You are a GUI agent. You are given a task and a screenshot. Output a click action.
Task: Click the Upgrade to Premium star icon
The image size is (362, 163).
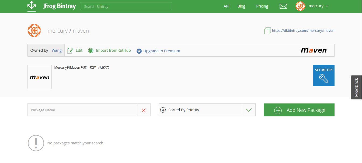139,51
